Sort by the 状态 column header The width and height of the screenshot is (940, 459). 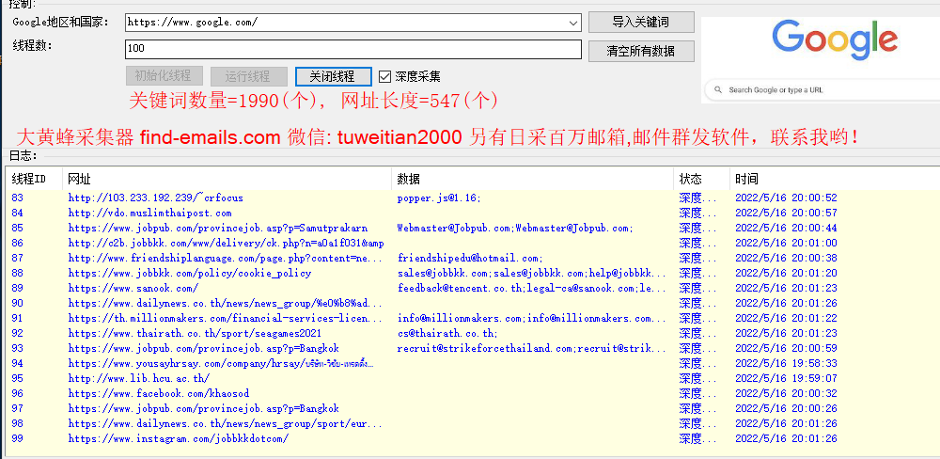click(x=702, y=179)
